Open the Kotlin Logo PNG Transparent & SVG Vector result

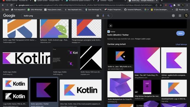tap(20, 29)
